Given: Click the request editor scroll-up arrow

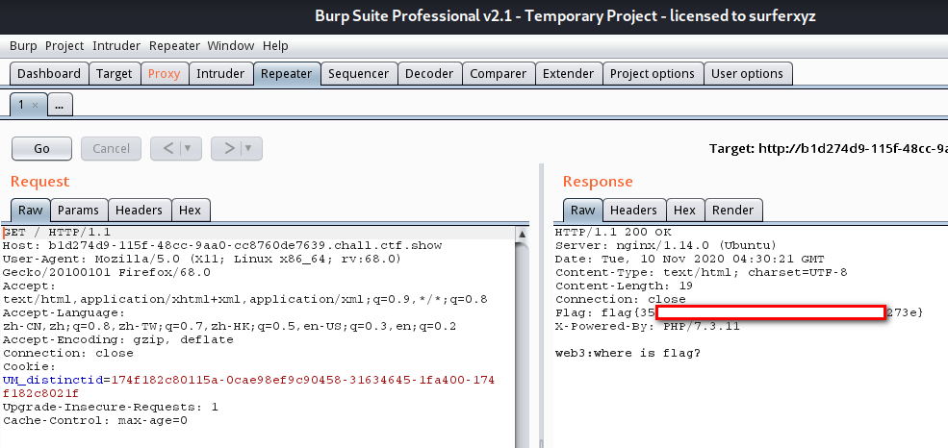Looking at the screenshot, I should click(523, 235).
